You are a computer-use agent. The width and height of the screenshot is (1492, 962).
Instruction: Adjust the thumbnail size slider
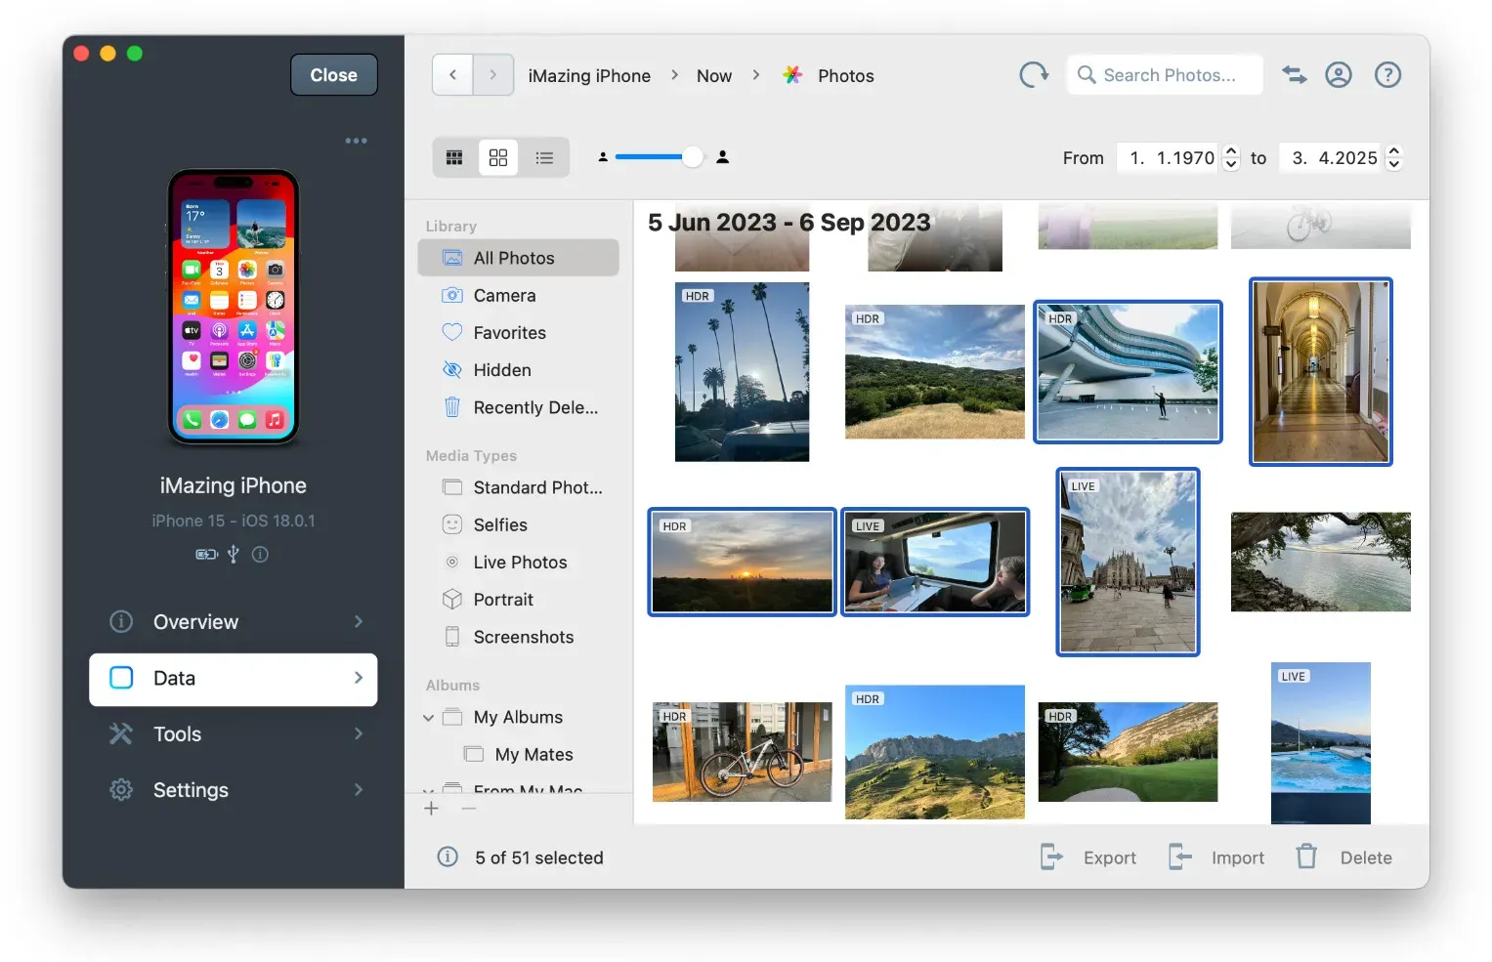693,156
